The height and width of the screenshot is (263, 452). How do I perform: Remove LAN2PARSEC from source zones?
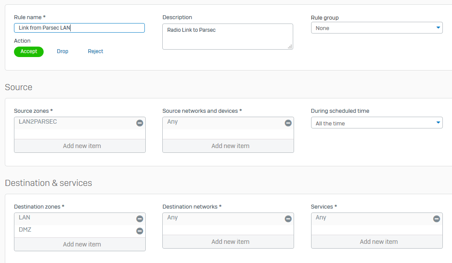click(140, 123)
